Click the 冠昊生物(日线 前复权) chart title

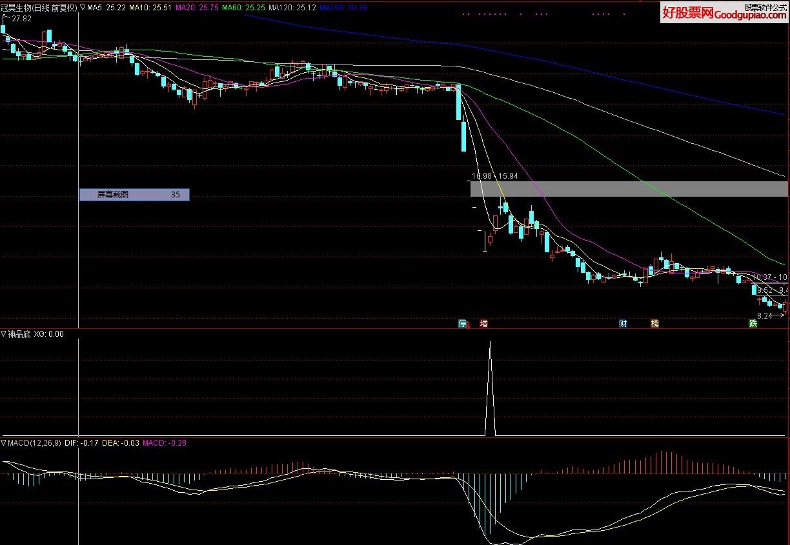39,8
